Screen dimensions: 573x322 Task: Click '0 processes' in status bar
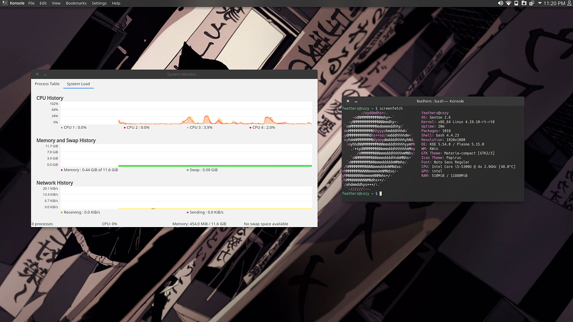pyautogui.click(x=42, y=224)
